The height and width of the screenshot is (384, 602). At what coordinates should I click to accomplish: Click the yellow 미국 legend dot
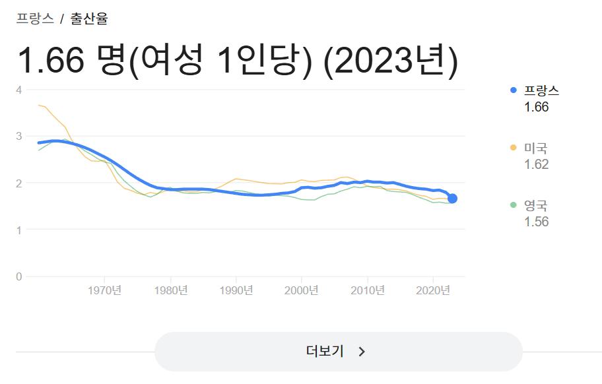tap(513, 148)
